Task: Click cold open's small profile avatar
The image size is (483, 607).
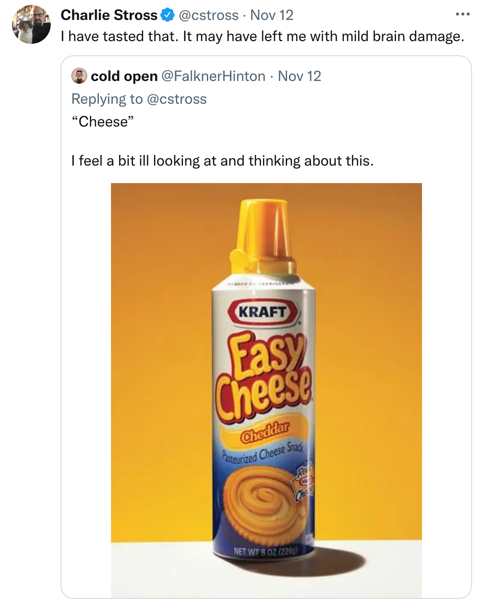Action: point(79,76)
